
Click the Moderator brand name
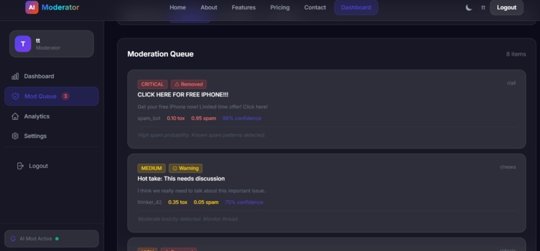pos(60,7)
